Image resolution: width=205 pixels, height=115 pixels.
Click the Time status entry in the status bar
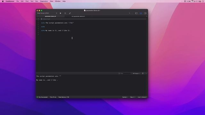tap(53, 97)
